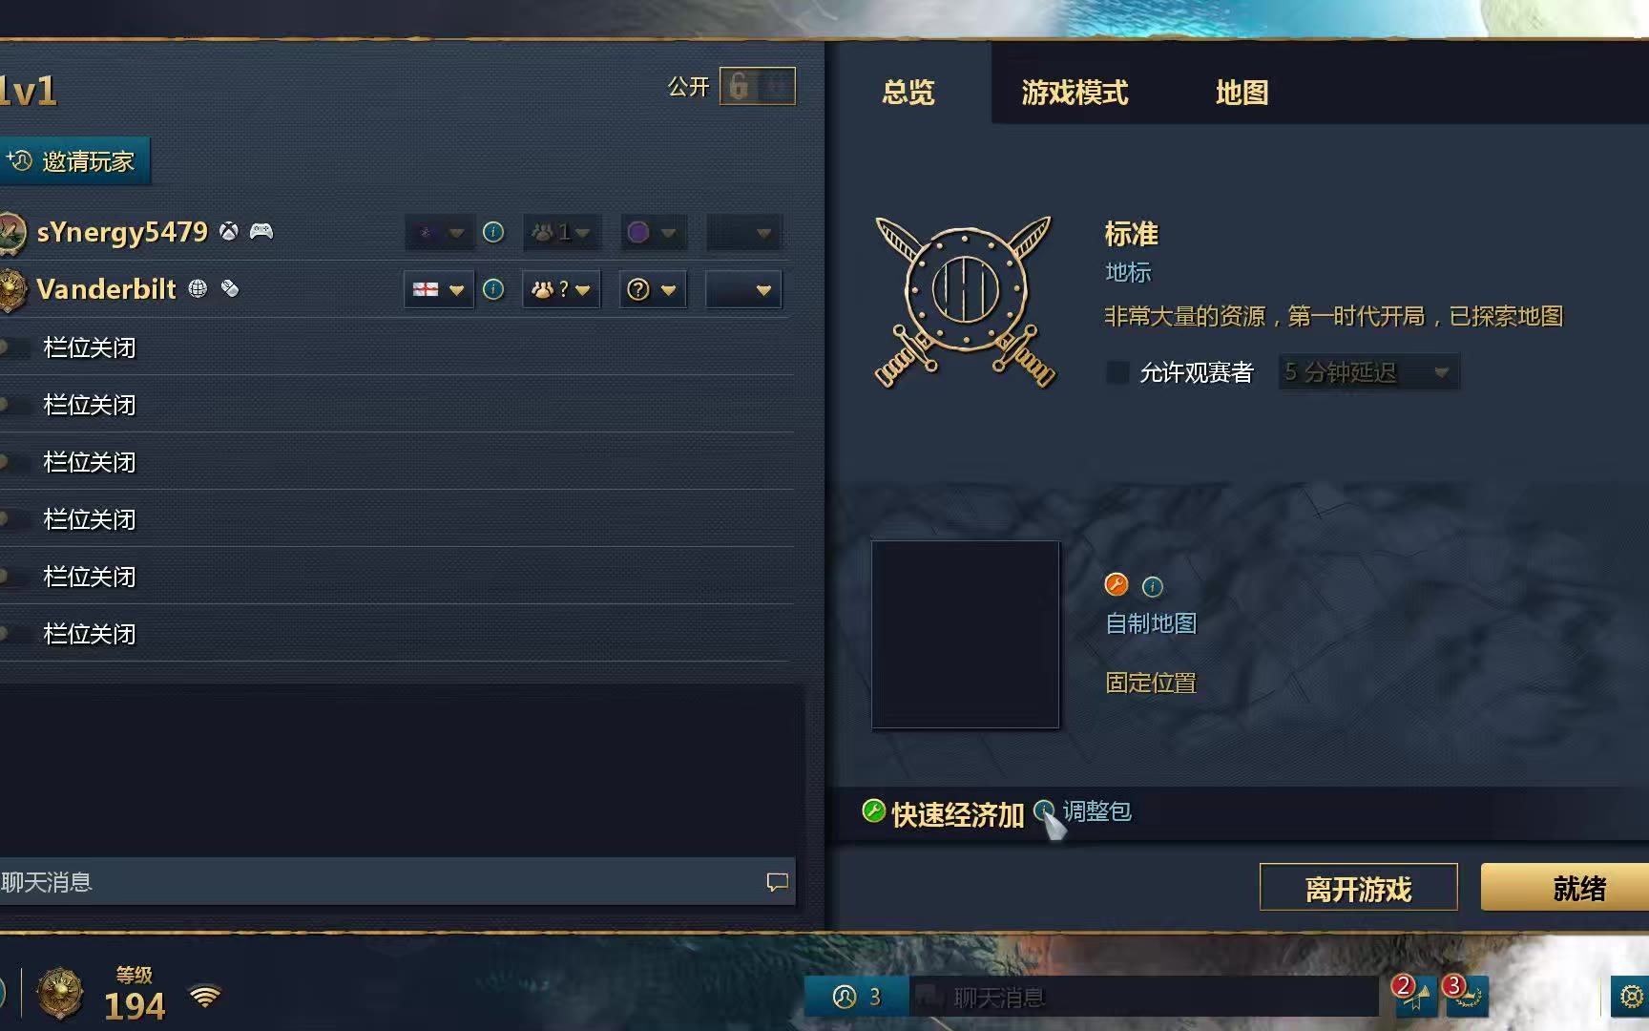Click the chat bubble icon in the lobby chat box

click(x=778, y=882)
